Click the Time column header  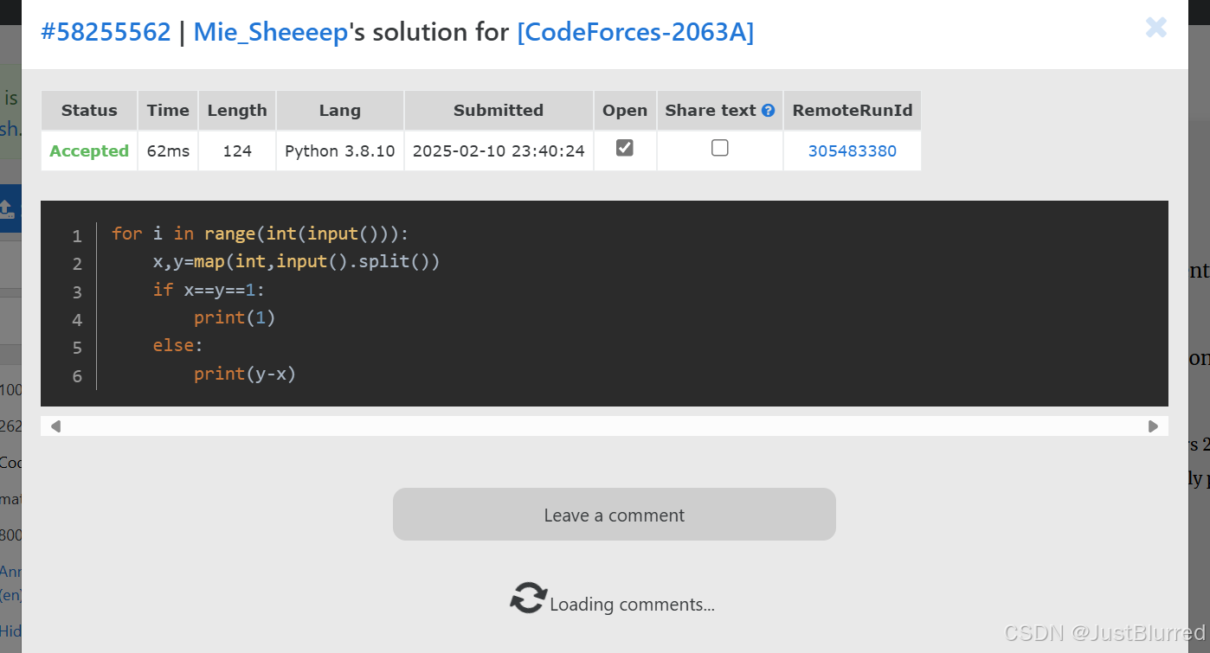[x=168, y=110]
